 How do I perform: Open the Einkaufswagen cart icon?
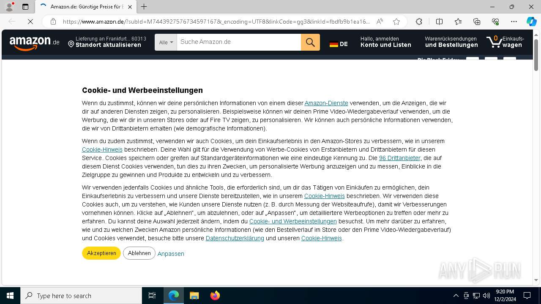[x=505, y=42]
